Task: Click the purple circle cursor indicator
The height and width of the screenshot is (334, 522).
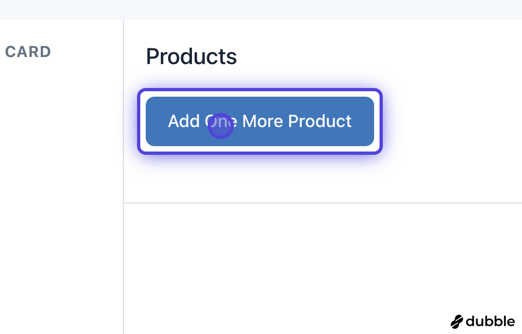Action: pyautogui.click(x=221, y=125)
